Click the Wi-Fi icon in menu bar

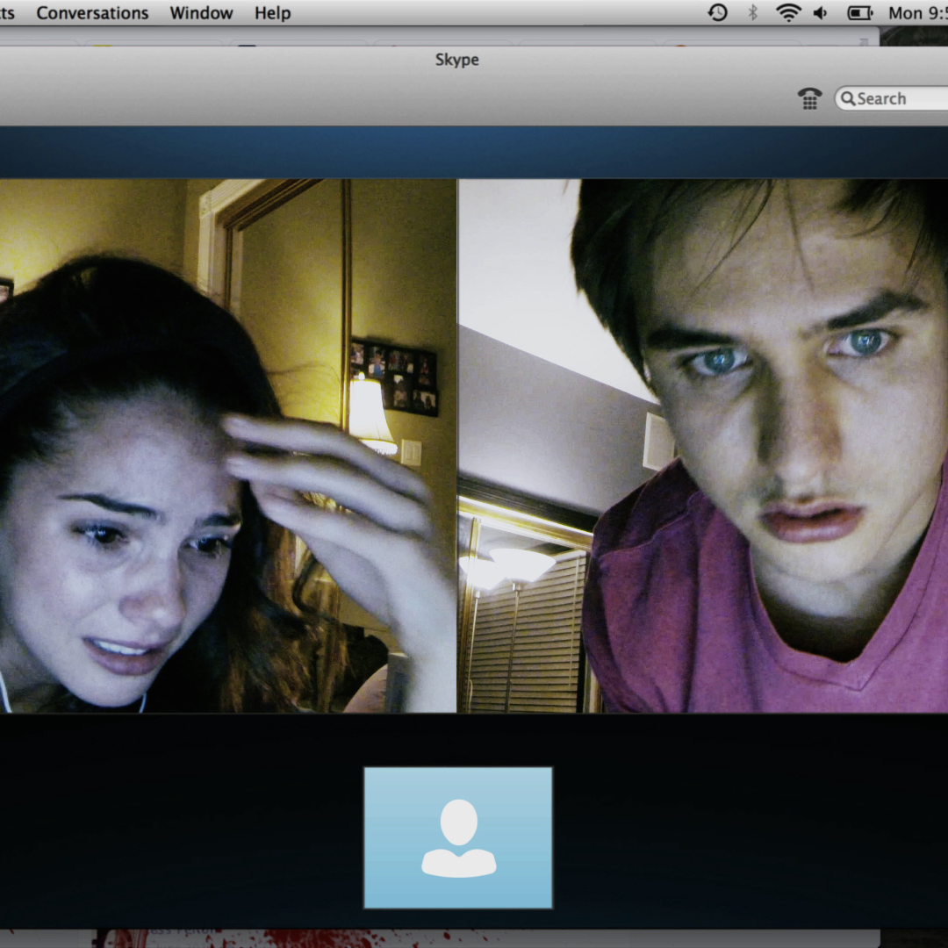(x=787, y=12)
